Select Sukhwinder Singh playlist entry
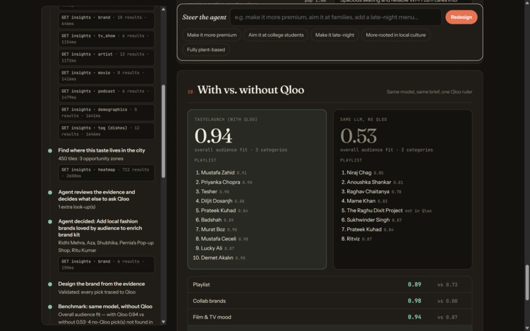Screen dimensions: 530x331 point(368,220)
